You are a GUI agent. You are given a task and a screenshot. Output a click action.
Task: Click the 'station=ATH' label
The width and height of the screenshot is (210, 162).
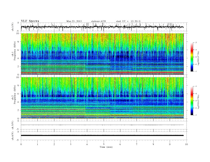pos(98,21)
